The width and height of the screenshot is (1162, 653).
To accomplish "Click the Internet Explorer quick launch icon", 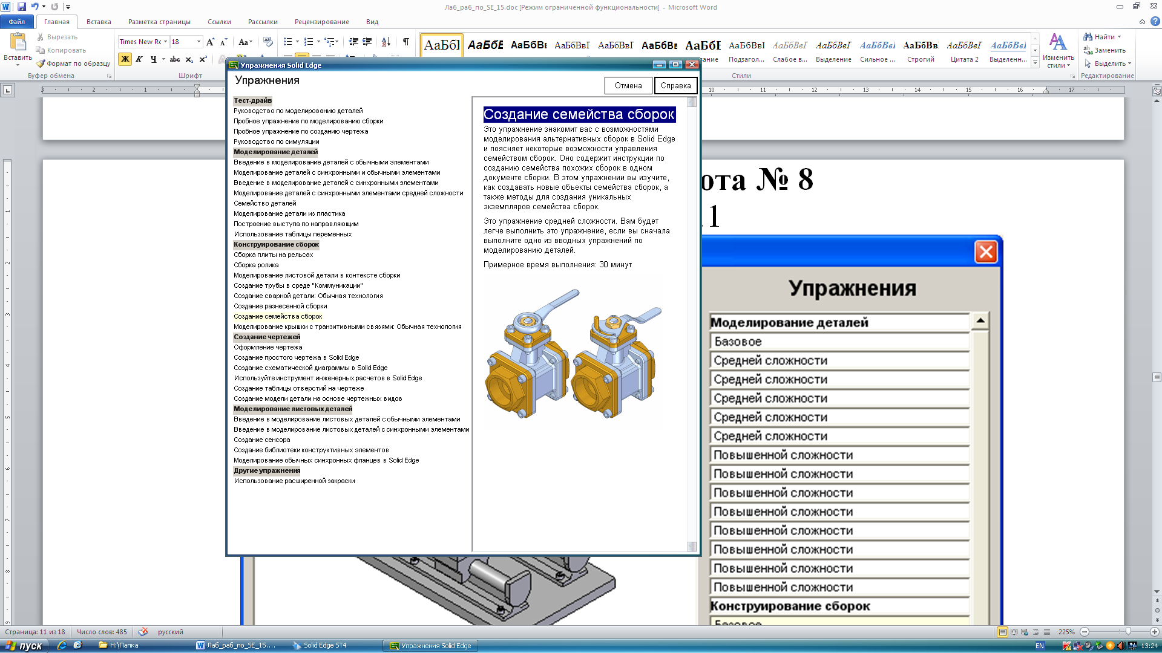I will tap(62, 646).
